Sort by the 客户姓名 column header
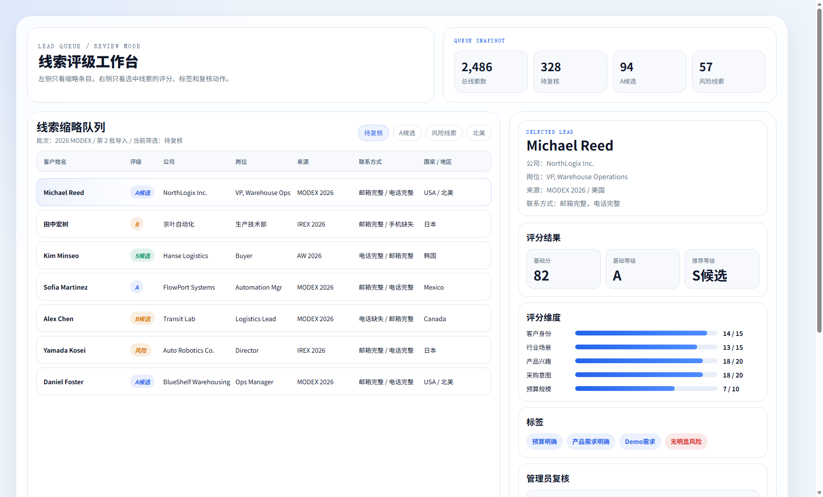The height and width of the screenshot is (497, 823). click(x=55, y=162)
